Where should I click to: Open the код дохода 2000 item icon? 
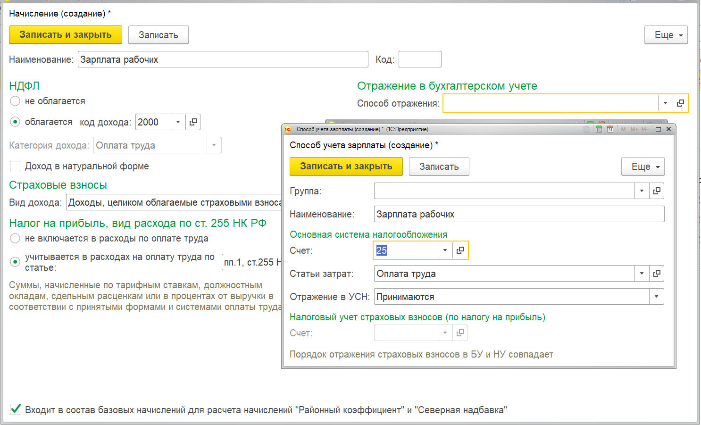click(x=193, y=122)
